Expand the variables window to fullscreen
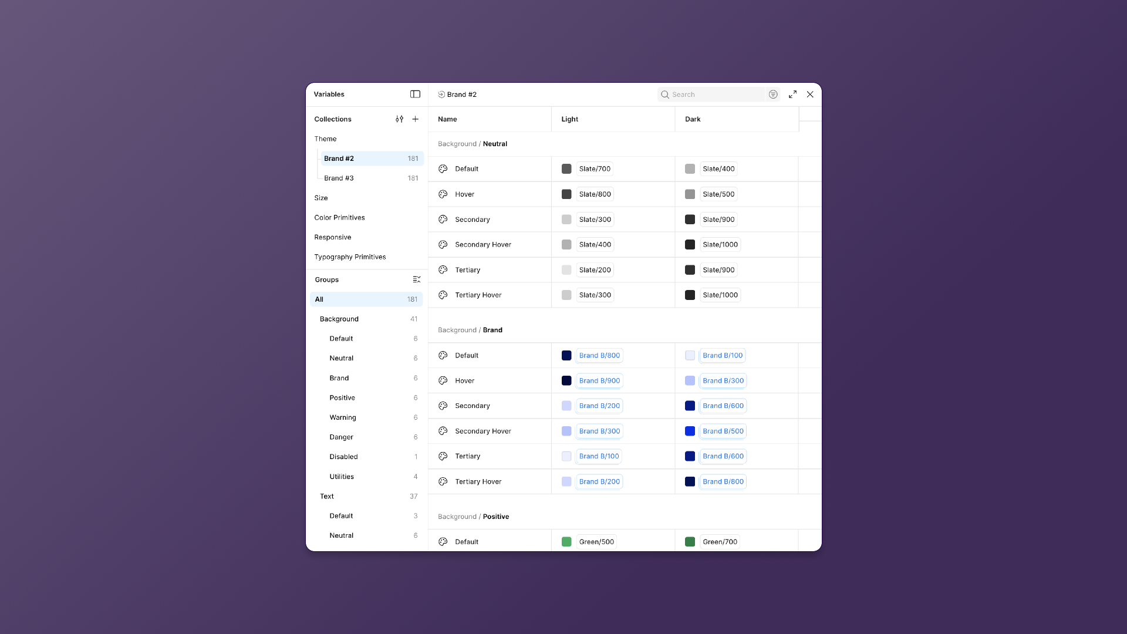1127x634 pixels. [x=792, y=94]
